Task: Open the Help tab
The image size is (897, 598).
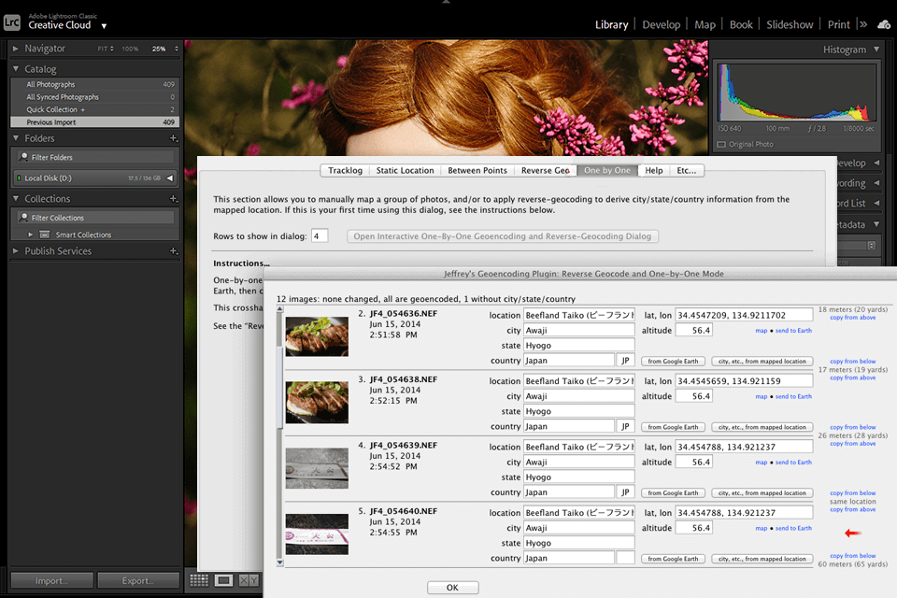Action: pos(654,171)
